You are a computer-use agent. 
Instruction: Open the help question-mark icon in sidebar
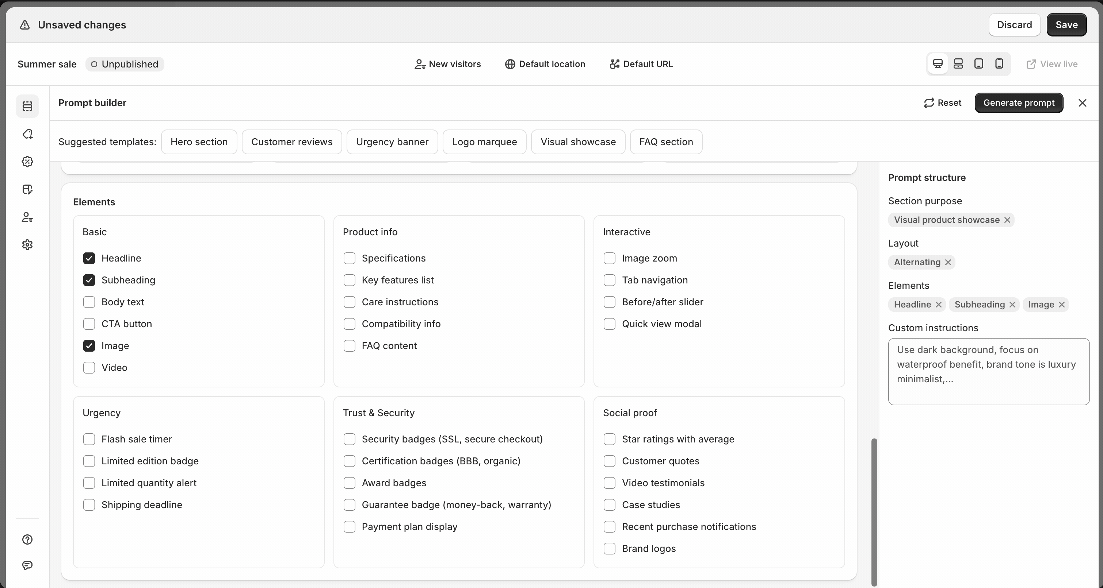pyautogui.click(x=27, y=539)
